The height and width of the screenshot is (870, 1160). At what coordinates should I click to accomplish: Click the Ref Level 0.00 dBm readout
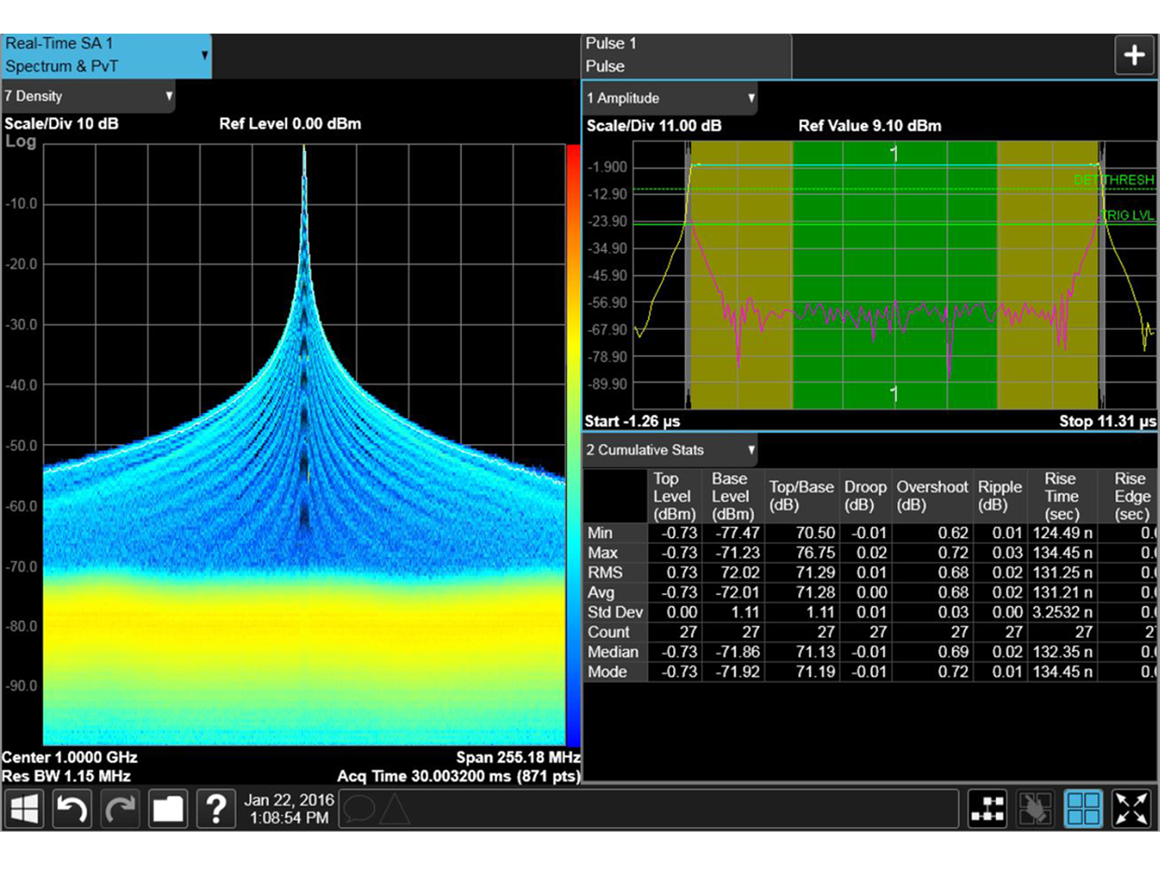click(x=290, y=124)
